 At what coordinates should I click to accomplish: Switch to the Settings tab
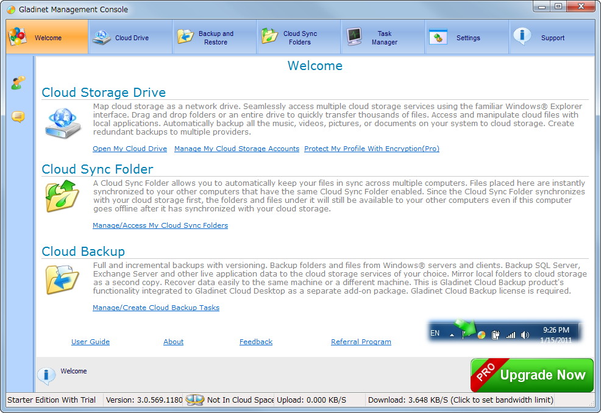tap(466, 37)
